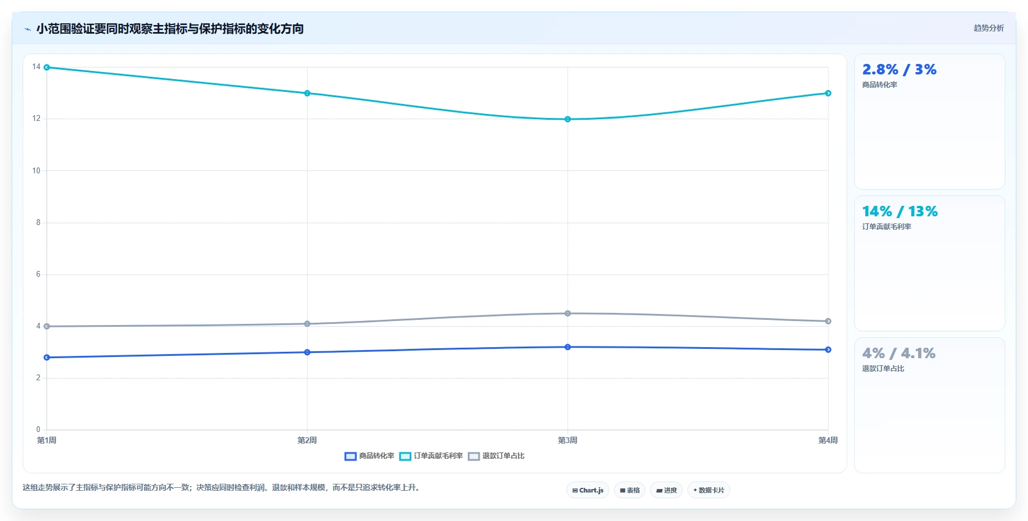Click the 趋势分析 tag in the header
The height and width of the screenshot is (521, 1028).
(x=988, y=28)
